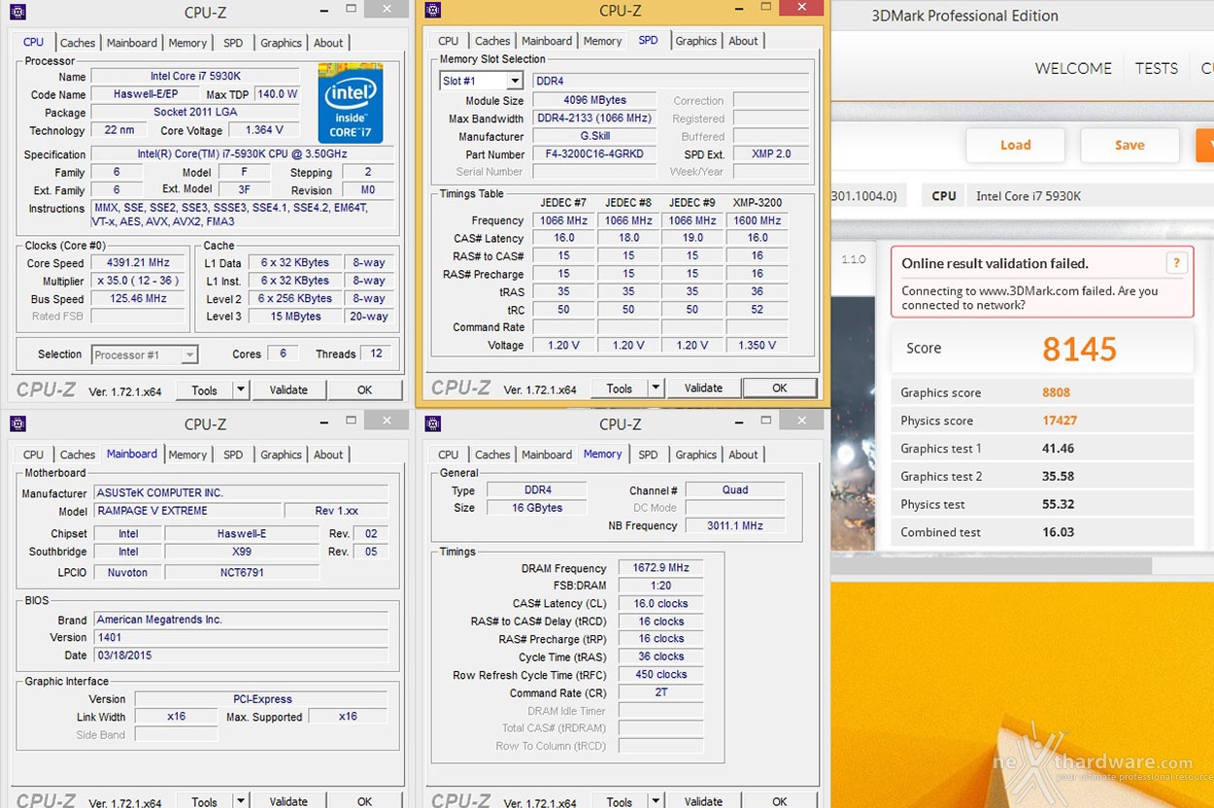Click the CPU-Z app icon in the CPU tab window's title bar
Screen dimensions: 1214x808
coord(17,12)
